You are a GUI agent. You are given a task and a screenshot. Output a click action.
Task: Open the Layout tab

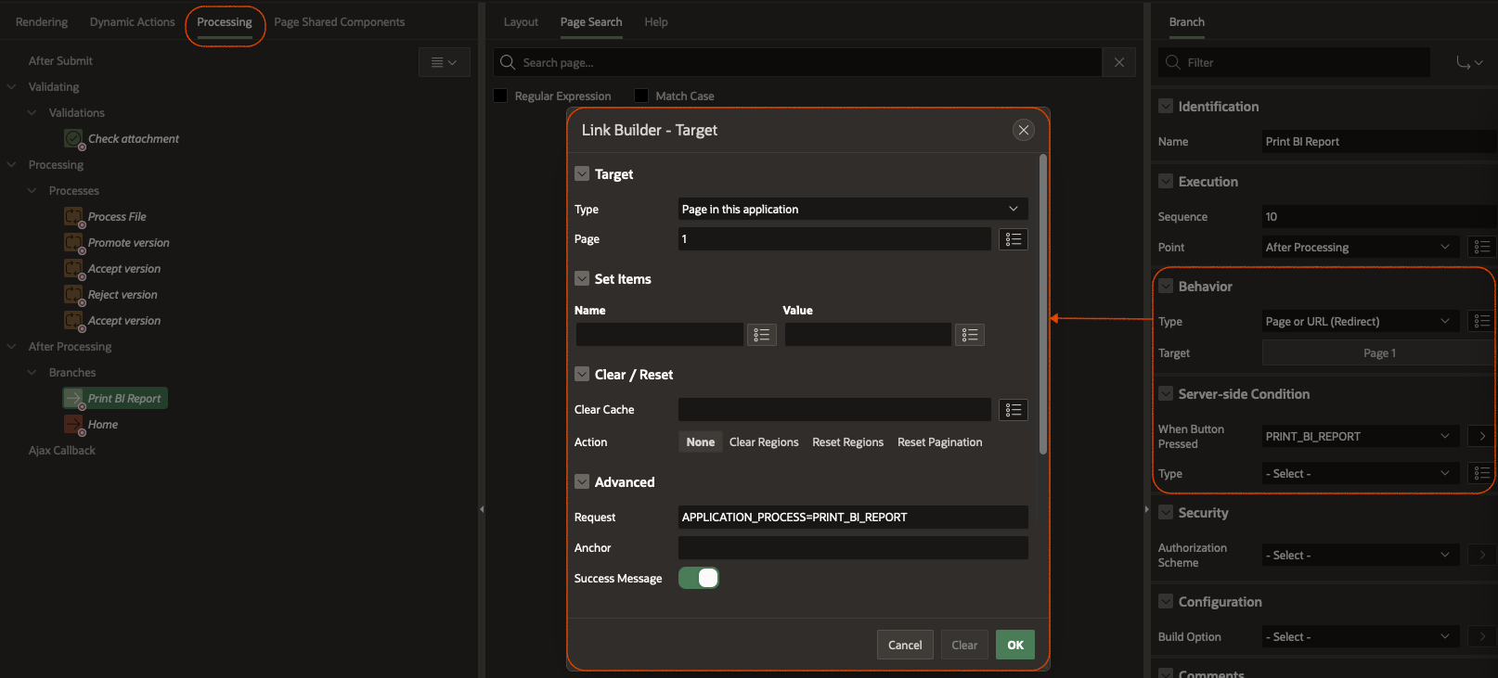pyautogui.click(x=521, y=22)
